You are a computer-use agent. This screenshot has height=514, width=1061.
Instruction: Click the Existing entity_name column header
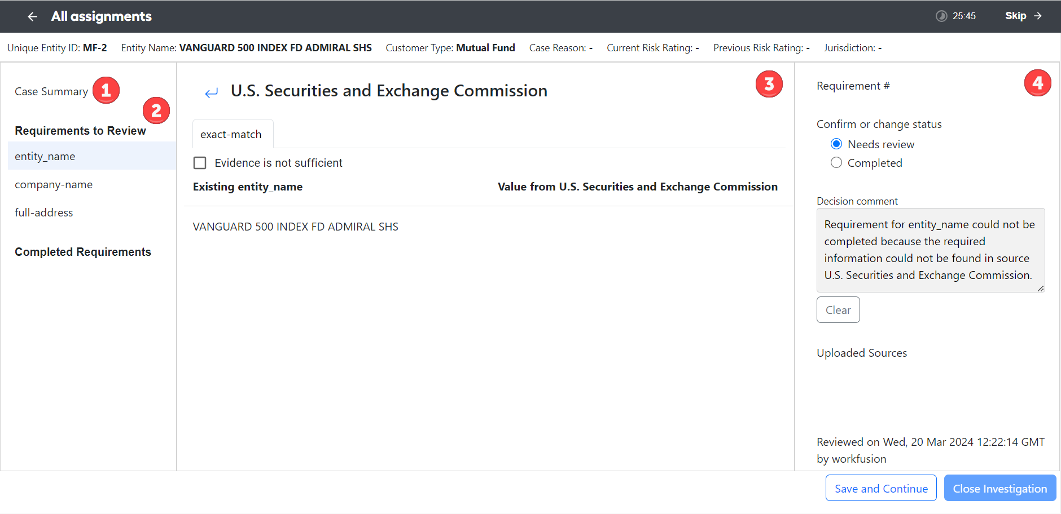(x=248, y=187)
